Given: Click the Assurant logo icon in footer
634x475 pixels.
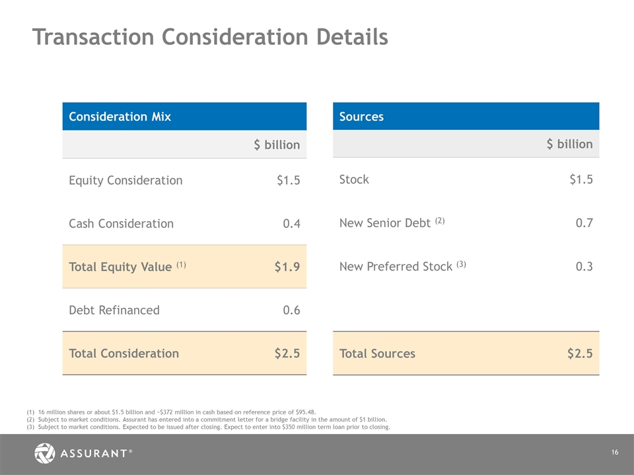Looking at the screenshot, I should pyautogui.click(x=44, y=453).
